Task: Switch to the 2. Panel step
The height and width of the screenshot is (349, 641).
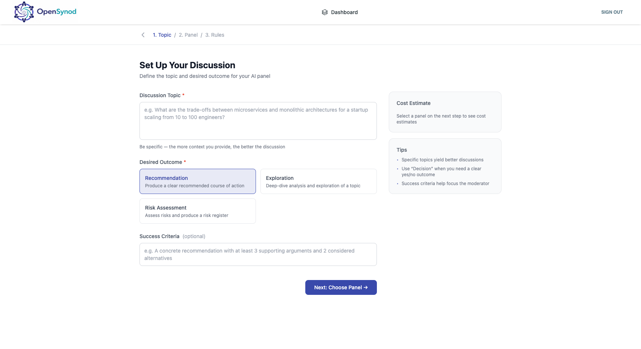Action: click(188, 35)
